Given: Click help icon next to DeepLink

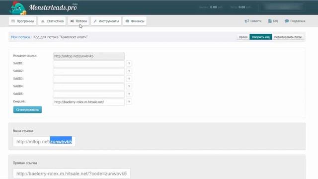Looking at the screenshot, I should coord(129,101).
